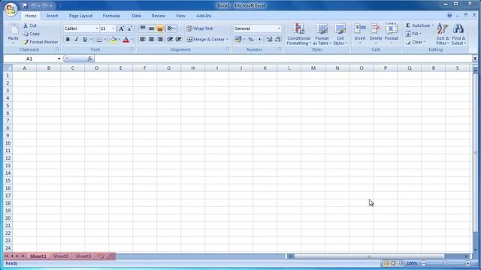Screen dimensions: 481x270
Task: Apply Percent Style
Action: pos(250,40)
